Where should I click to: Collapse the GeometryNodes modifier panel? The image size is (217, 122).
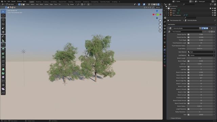click(169, 28)
